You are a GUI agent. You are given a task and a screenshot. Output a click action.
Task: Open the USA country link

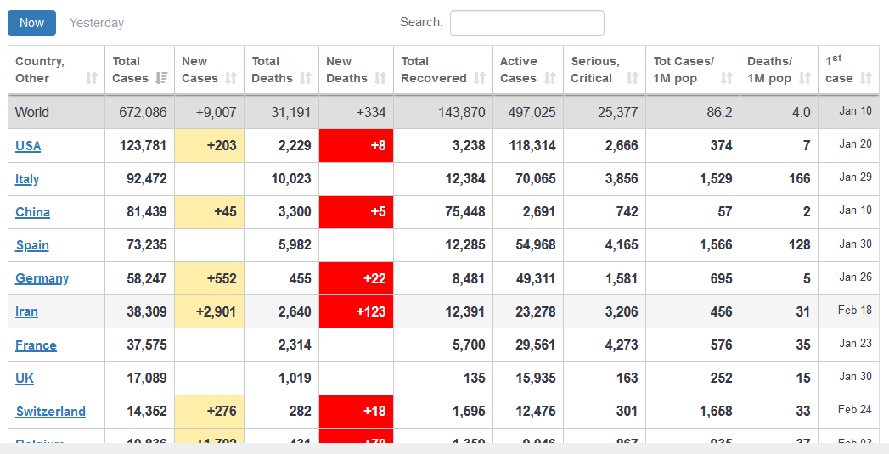pos(28,146)
